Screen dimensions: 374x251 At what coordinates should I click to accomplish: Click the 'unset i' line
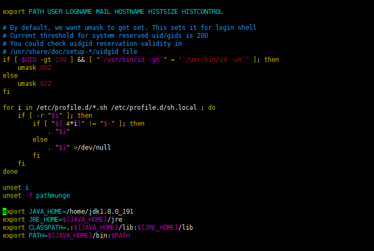(x=15, y=188)
